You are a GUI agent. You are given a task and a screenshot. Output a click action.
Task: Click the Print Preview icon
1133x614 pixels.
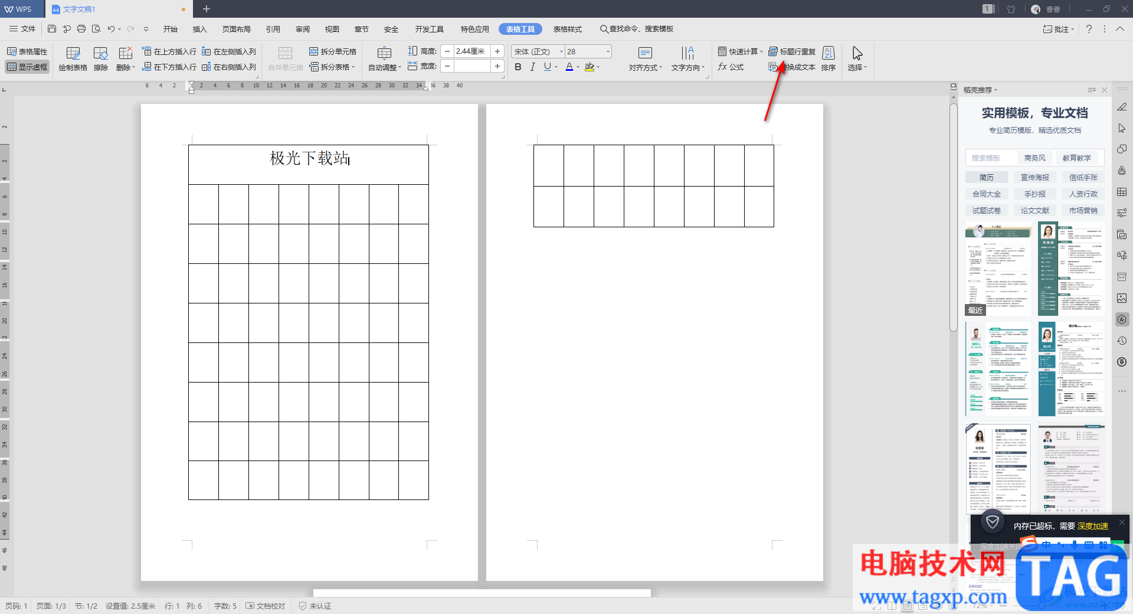pos(96,29)
